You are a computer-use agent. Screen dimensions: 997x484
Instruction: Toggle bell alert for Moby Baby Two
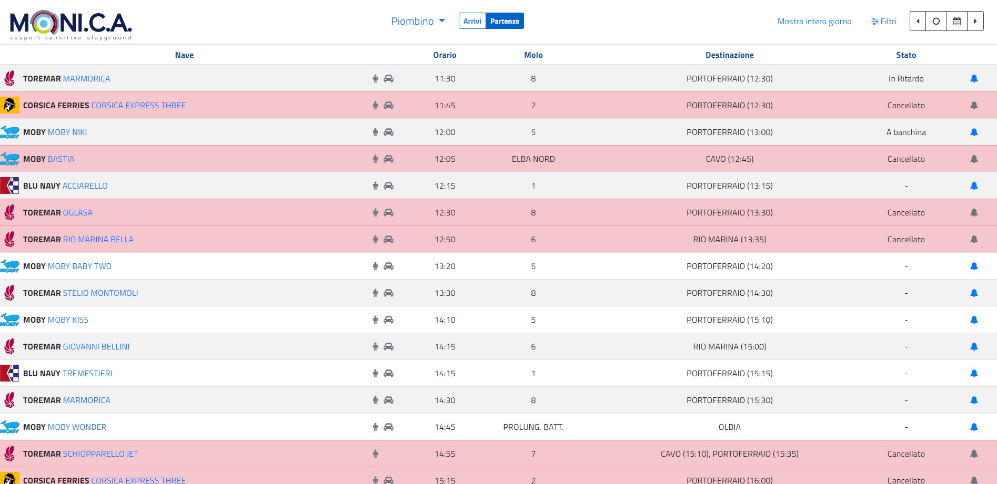pos(974,266)
